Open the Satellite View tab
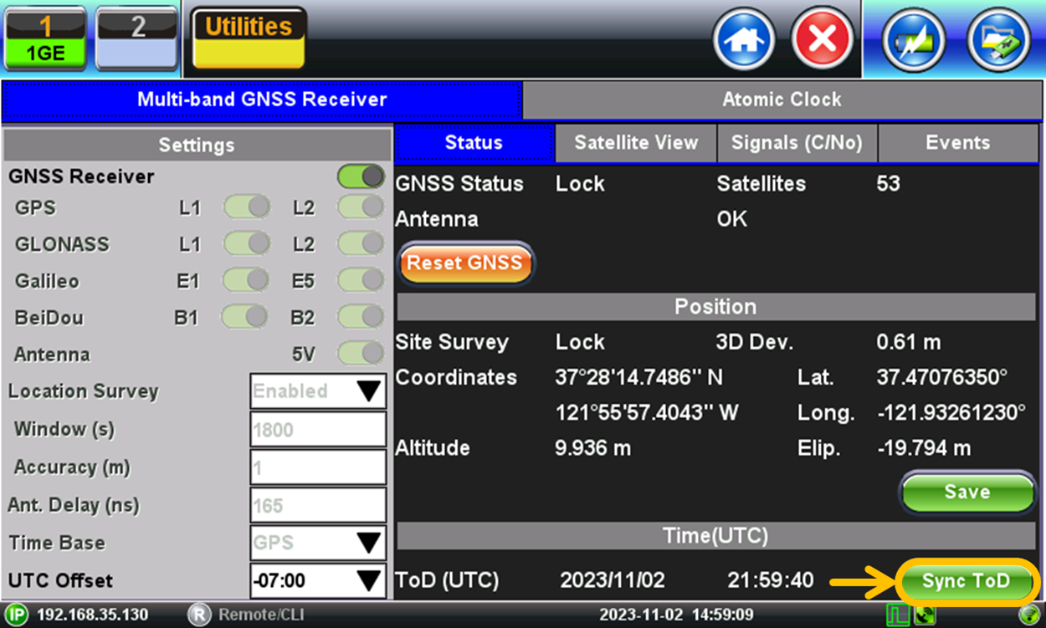The image size is (1046, 628). click(635, 143)
